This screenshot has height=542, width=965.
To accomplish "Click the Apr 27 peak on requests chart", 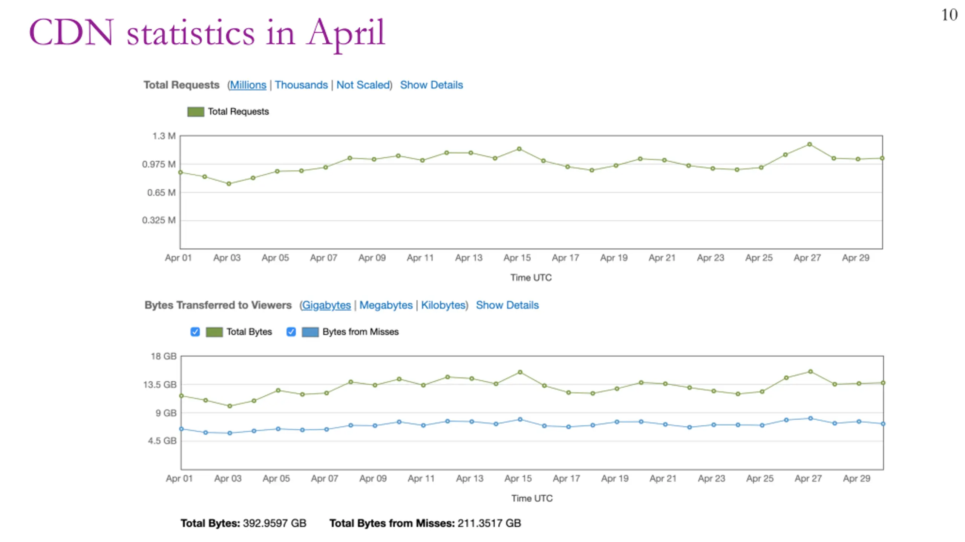I will pos(809,145).
